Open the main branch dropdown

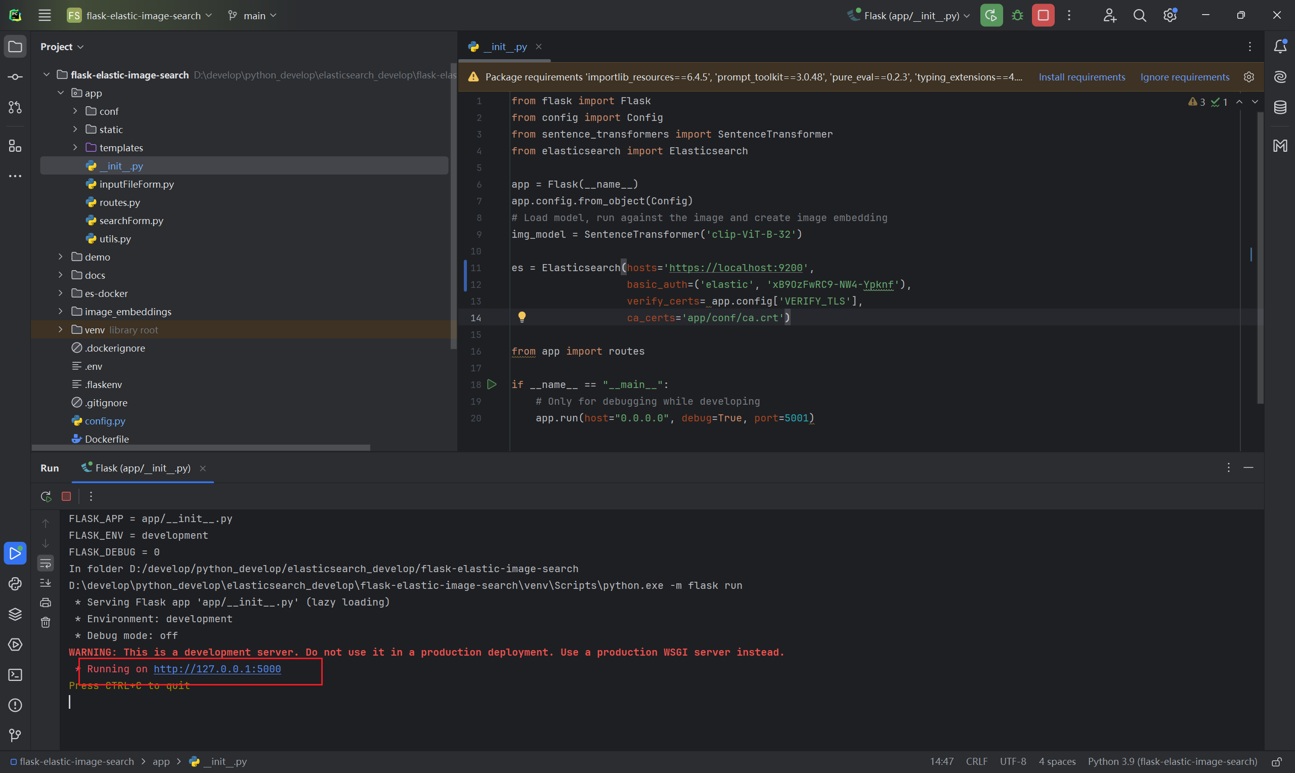pos(252,16)
